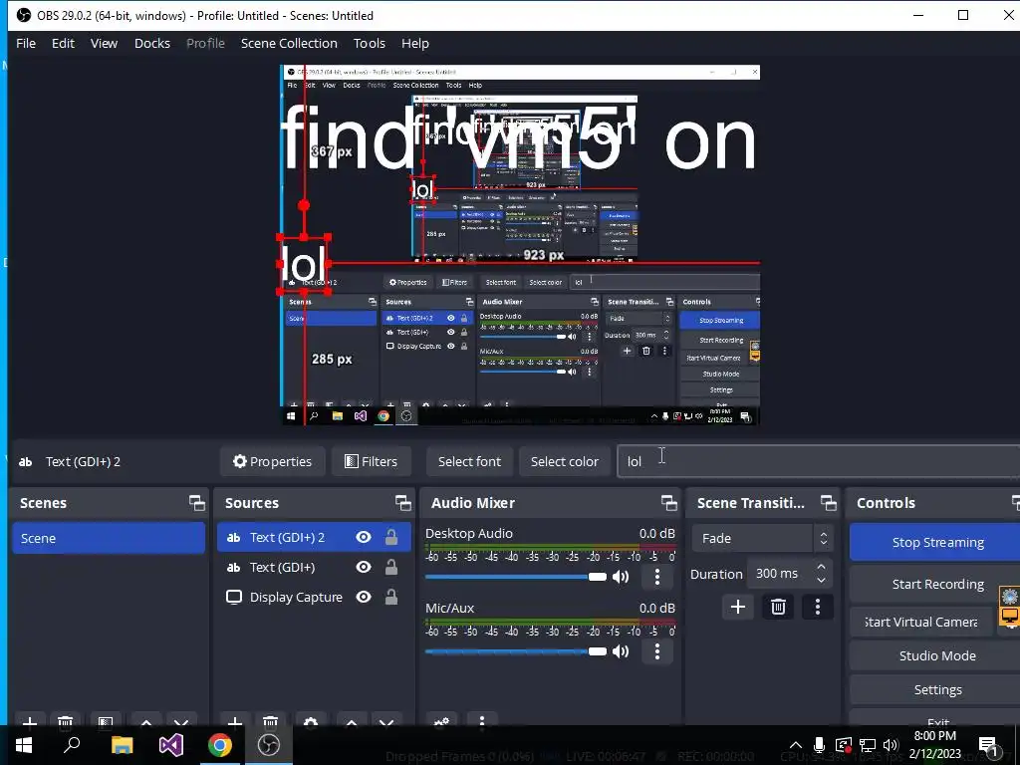Remove selected source with trash icon
This screenshot has width=1020, height=765.
[x=271, y=721]
